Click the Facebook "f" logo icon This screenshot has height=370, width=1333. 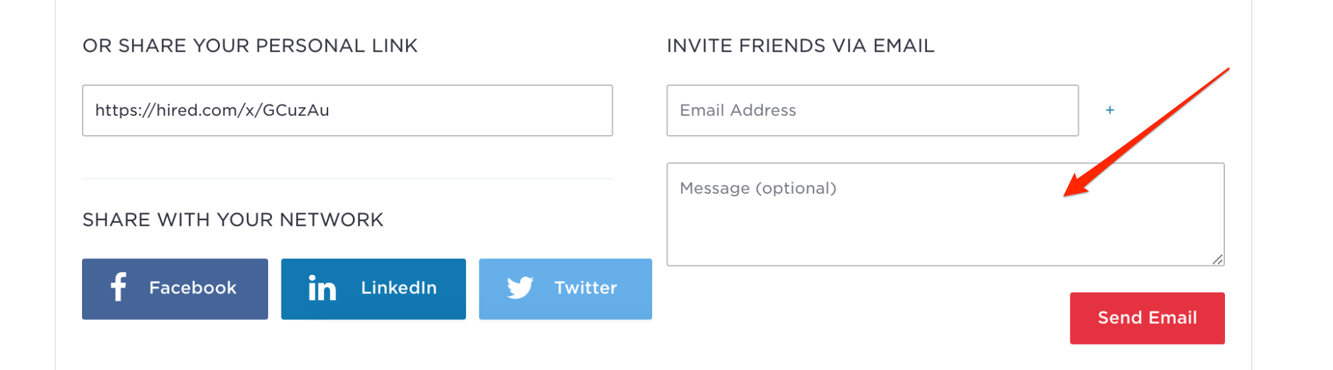[x=119, y=287]
